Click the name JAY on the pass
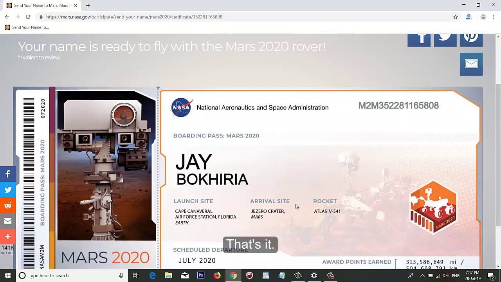501x282 pixels. click(x=193, y=162)
